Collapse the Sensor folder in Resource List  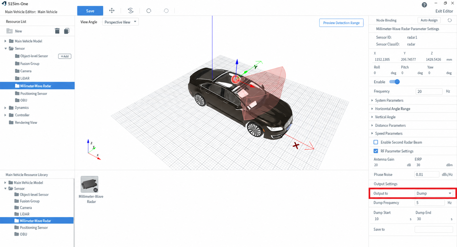click(x=5, y=48)
